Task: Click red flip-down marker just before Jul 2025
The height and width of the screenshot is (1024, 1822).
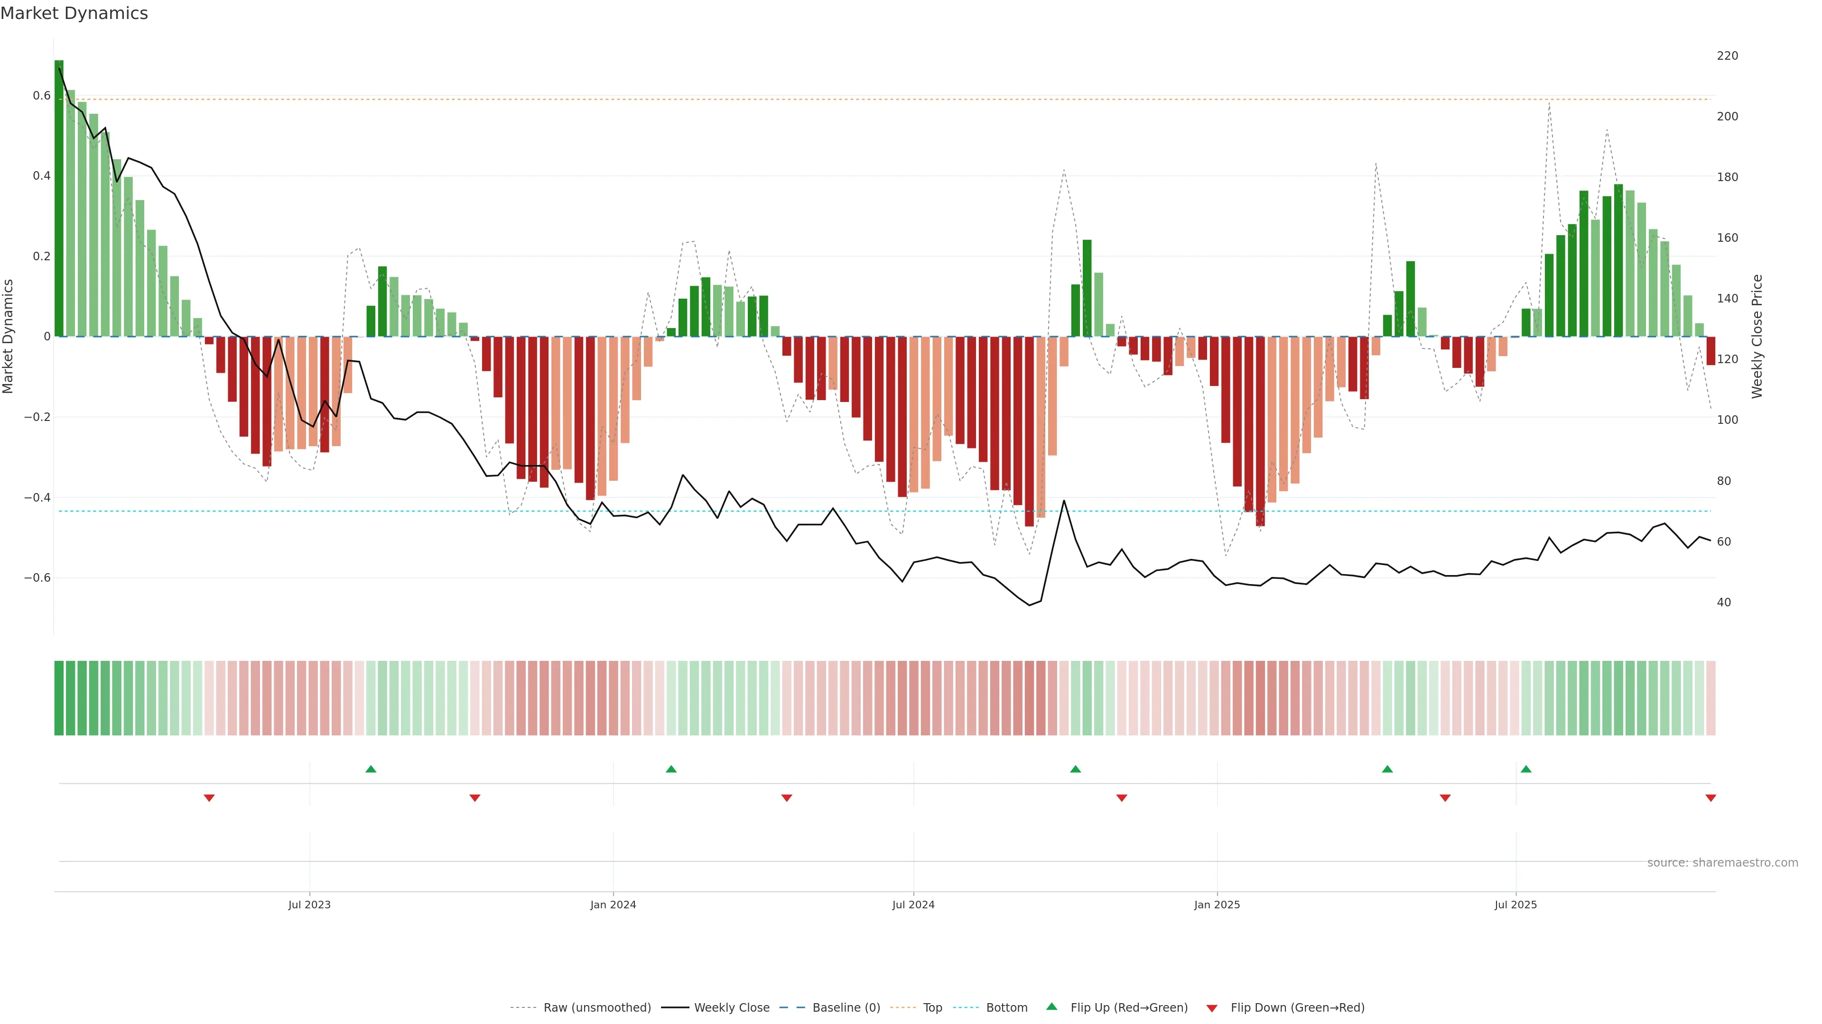Action: (1445, 798)
